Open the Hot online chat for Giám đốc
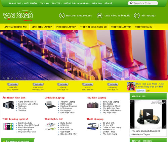Screen dimensions: 168x142 point(13,84)
